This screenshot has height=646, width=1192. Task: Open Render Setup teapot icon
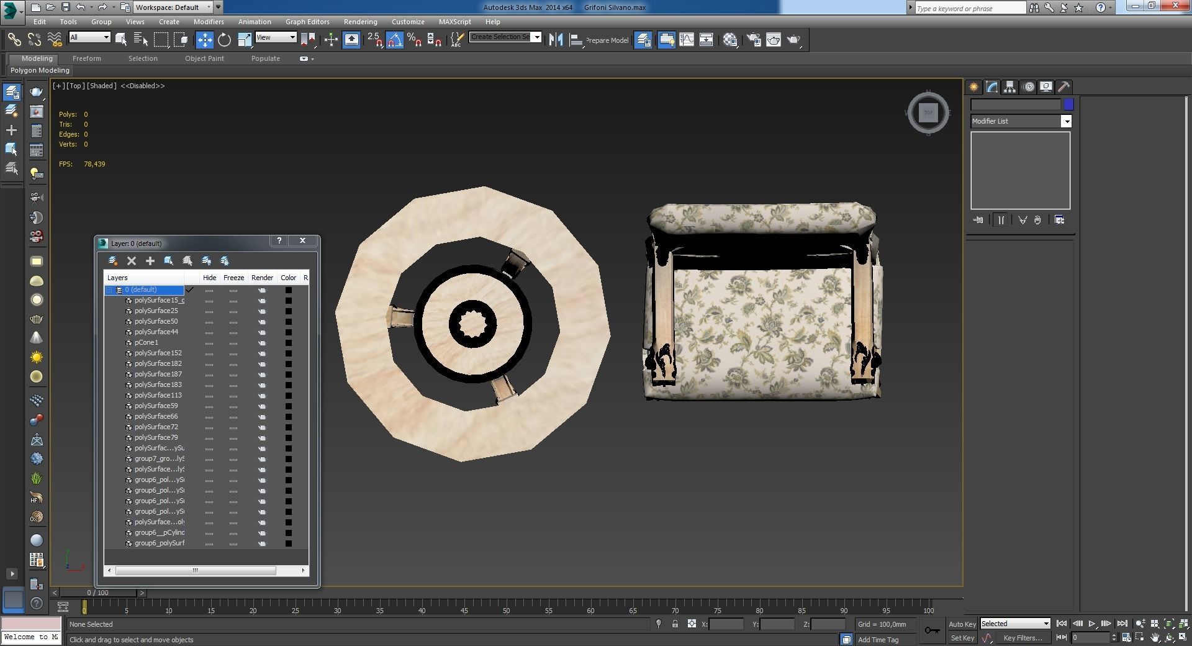[753, 40]
